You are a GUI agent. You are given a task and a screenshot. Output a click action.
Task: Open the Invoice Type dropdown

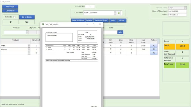pos(185,8)
